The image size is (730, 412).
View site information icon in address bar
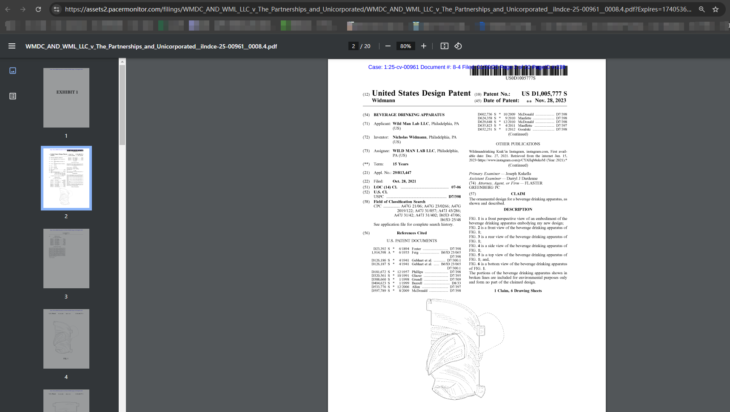[57, 9]
